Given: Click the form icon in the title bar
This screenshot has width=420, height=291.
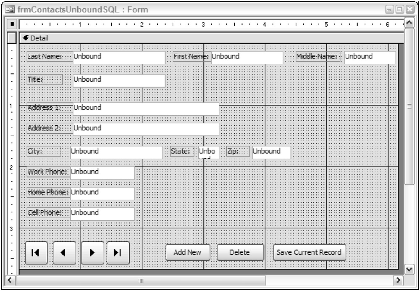Looking at the screenshot, I should [11, 9].
